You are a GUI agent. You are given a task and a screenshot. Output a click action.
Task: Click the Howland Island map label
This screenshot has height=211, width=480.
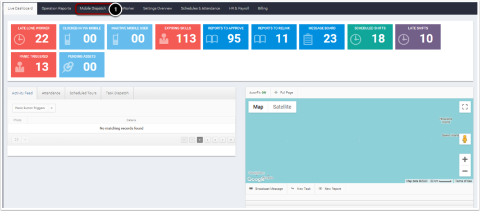point(446,120)
